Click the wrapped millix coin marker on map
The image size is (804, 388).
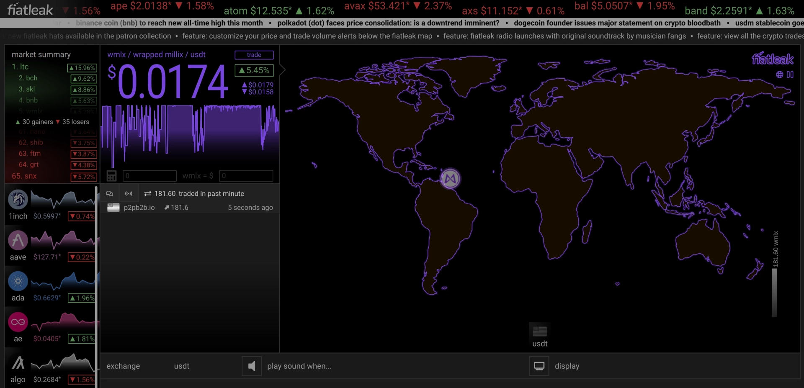[450, 179]
